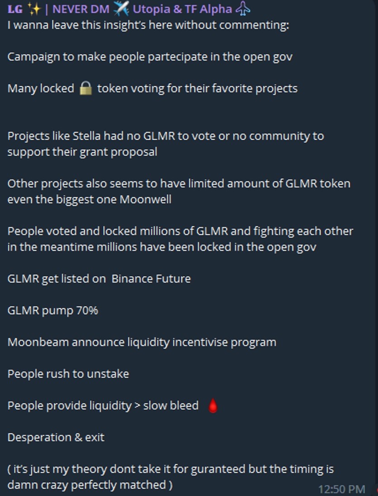
Task: Click the slow bleed text
Action: coord(171,406)
